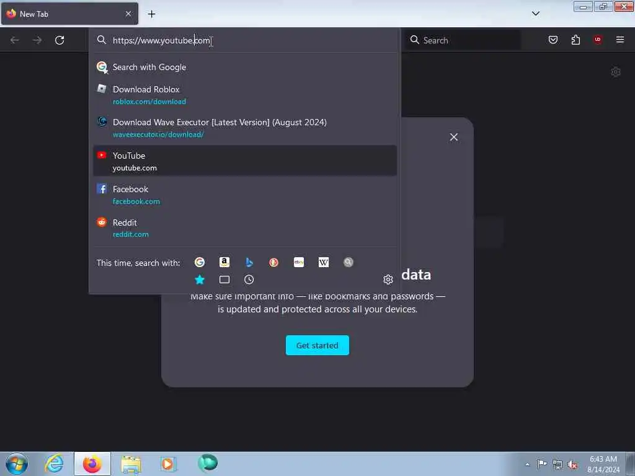Image resolution: width=635 pixels, height=476 pixels.
Task: Open the Firefox application menu
Action: pyautogui.click(x=620, y=40)
